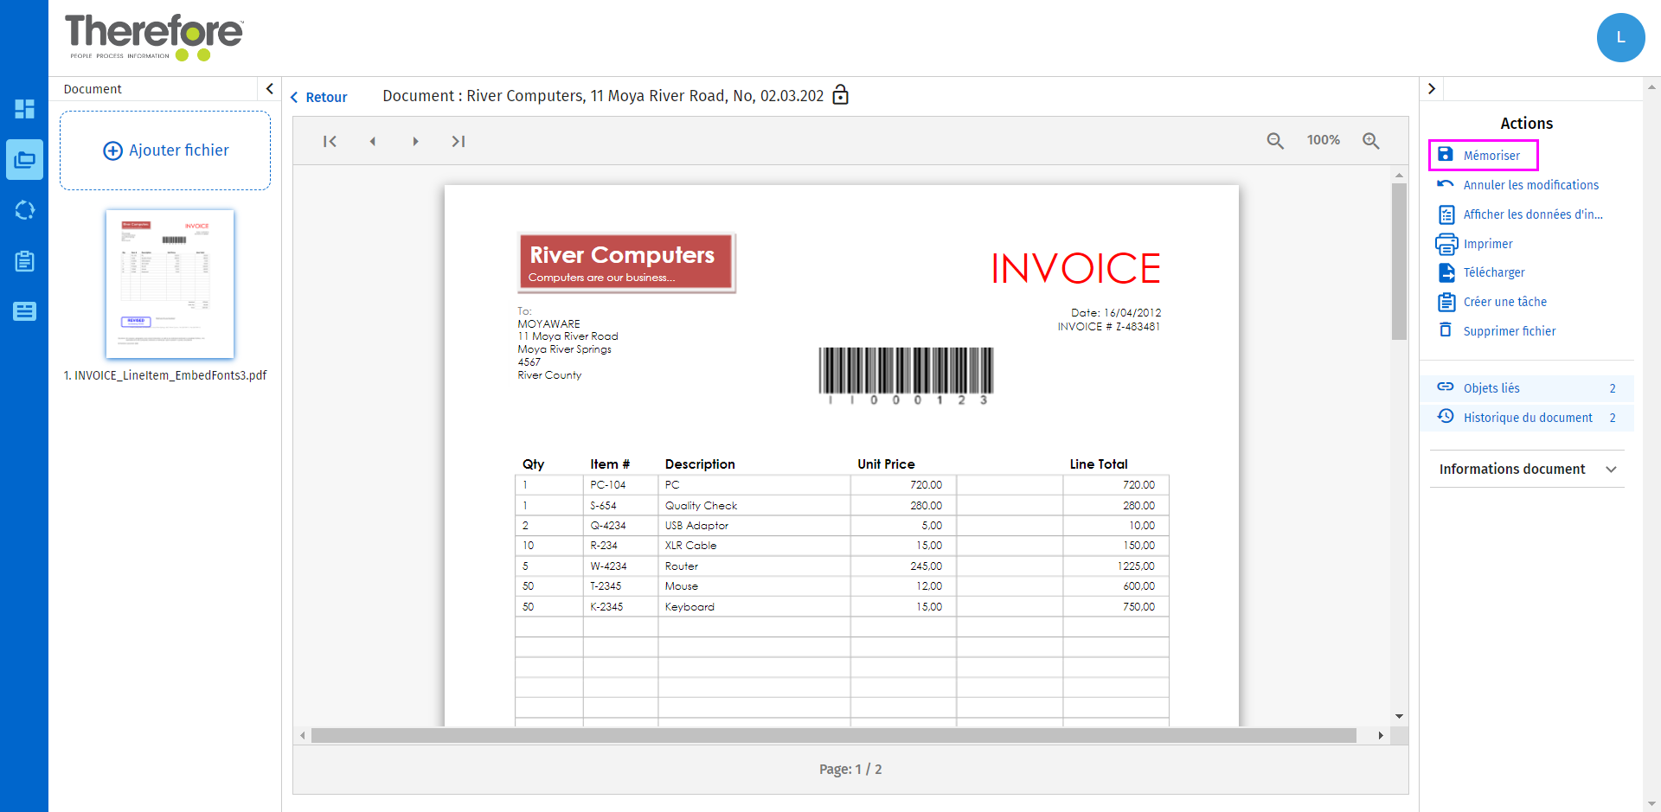Image resolution: width=1661 pixels, height=812 pixels.
Task: Select the documents folder icon in sidebar
Action: tap(24, 160)
